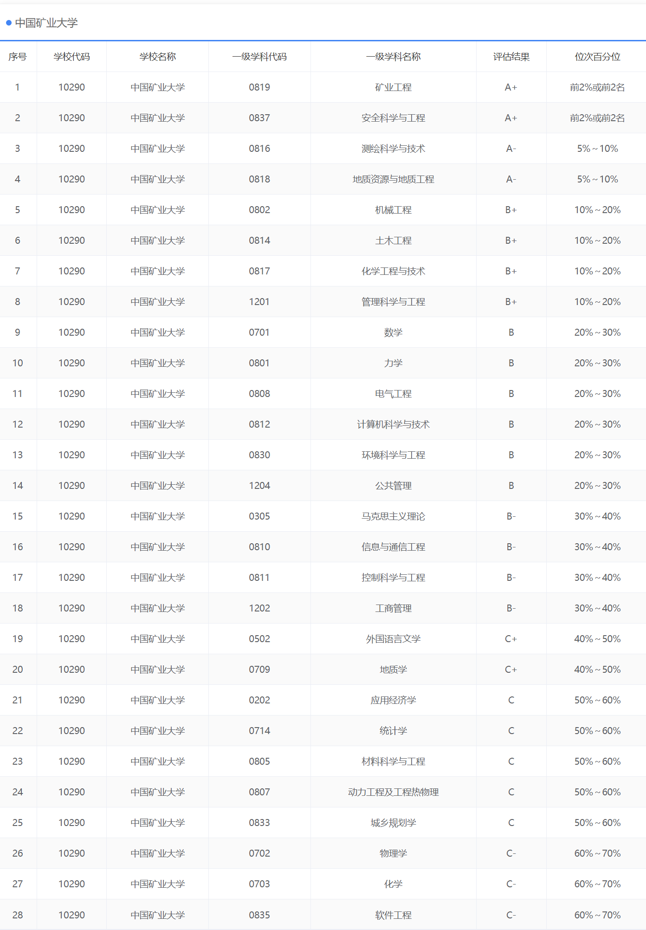Click discipline code 0835
This screenshot has width=646, height=930.
click(259, 915)
